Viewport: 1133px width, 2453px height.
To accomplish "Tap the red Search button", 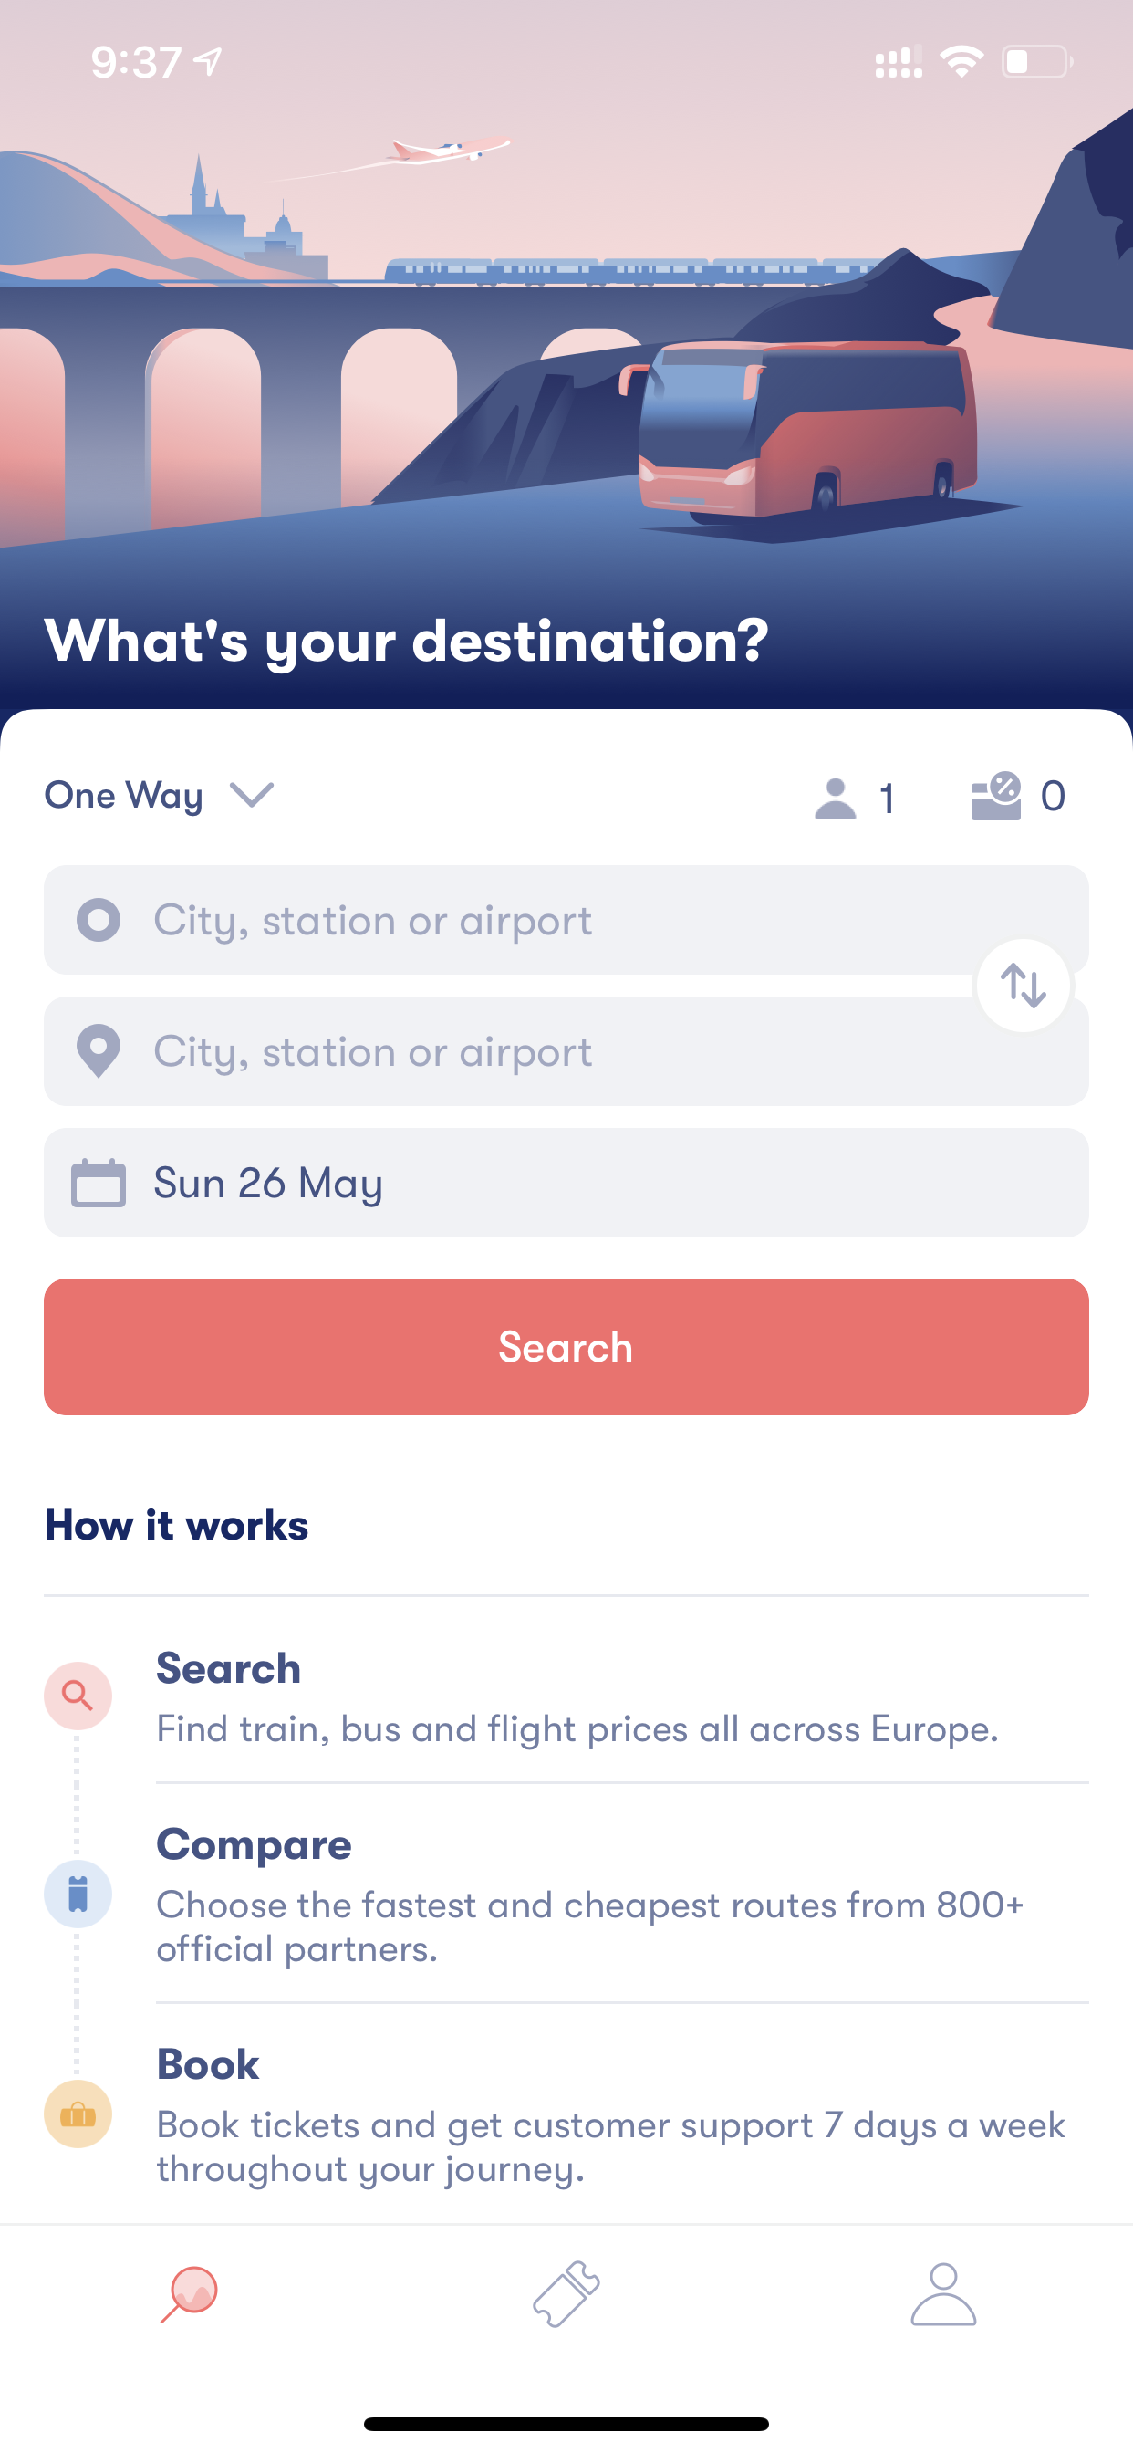I will tap(566, 1346).
